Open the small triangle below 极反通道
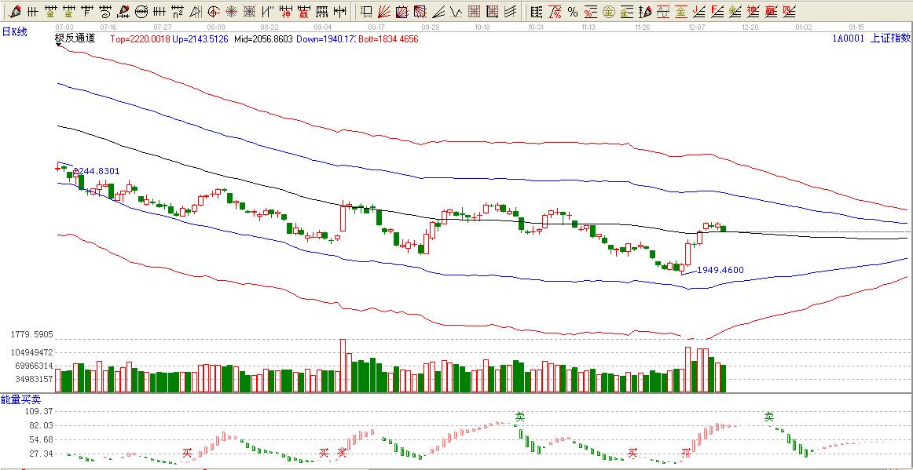This screenshot has height=470, width=913. pyautogui.click(x=59, y=45)
